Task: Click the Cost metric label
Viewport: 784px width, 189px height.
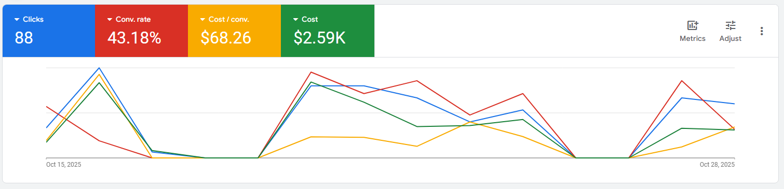Action: point(310,20)
